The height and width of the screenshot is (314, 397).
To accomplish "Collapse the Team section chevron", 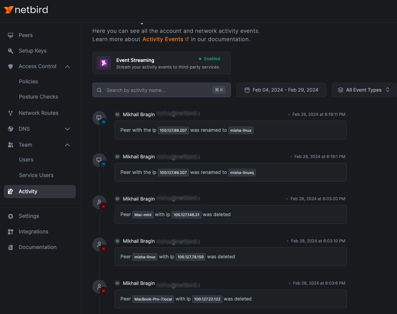I will pyautogui.click(x=67, y=145).
